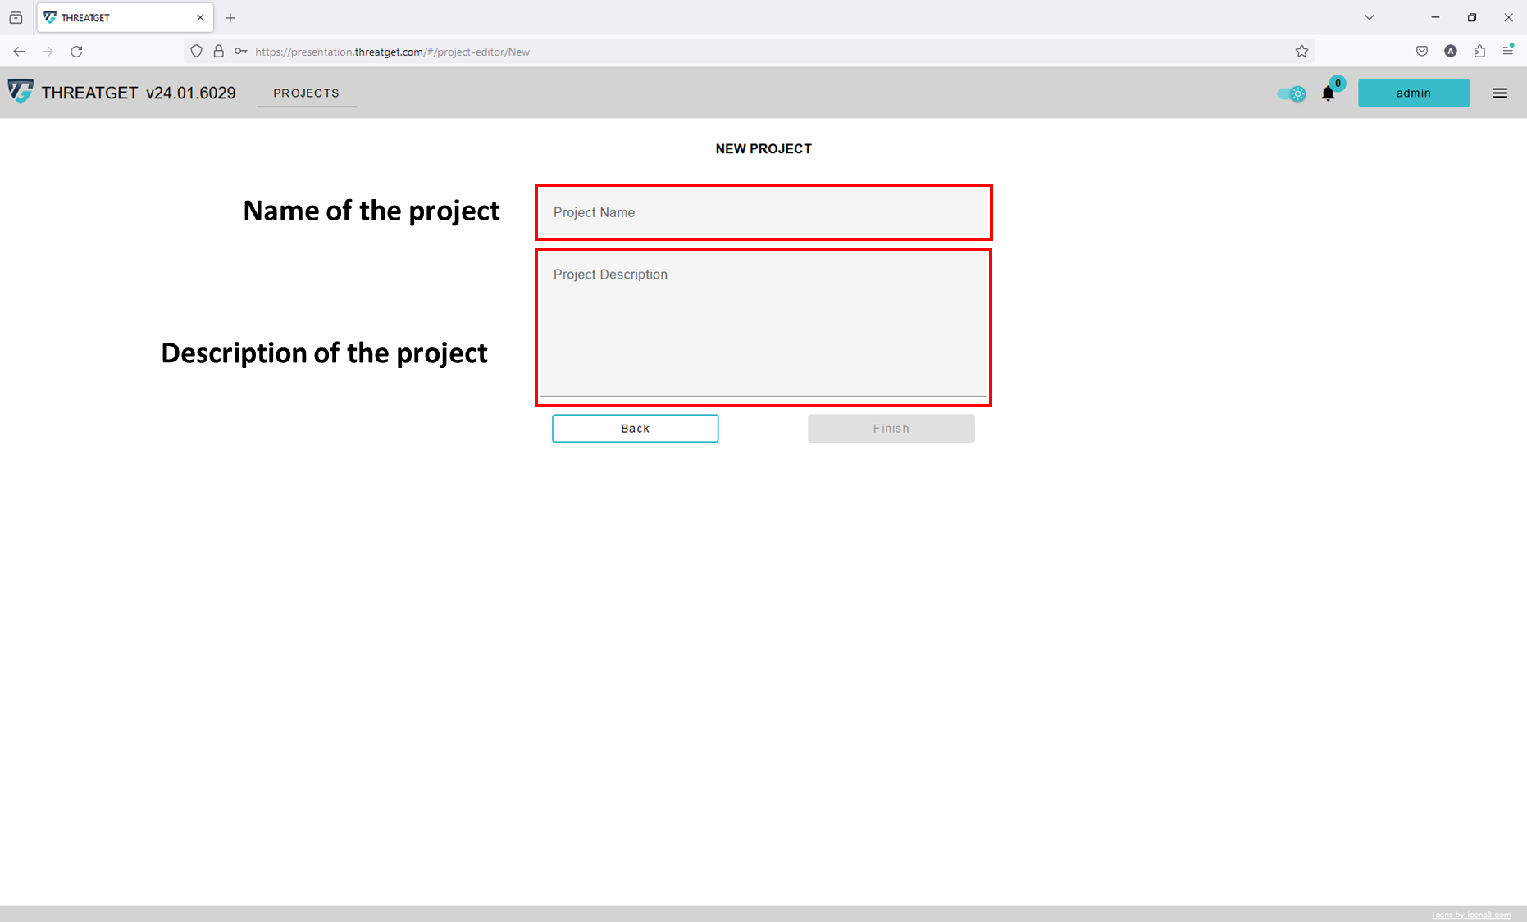This screenshot has height=922, width=1527.
Task: Click the admin user button
Action: click(x=1414, y=93)
